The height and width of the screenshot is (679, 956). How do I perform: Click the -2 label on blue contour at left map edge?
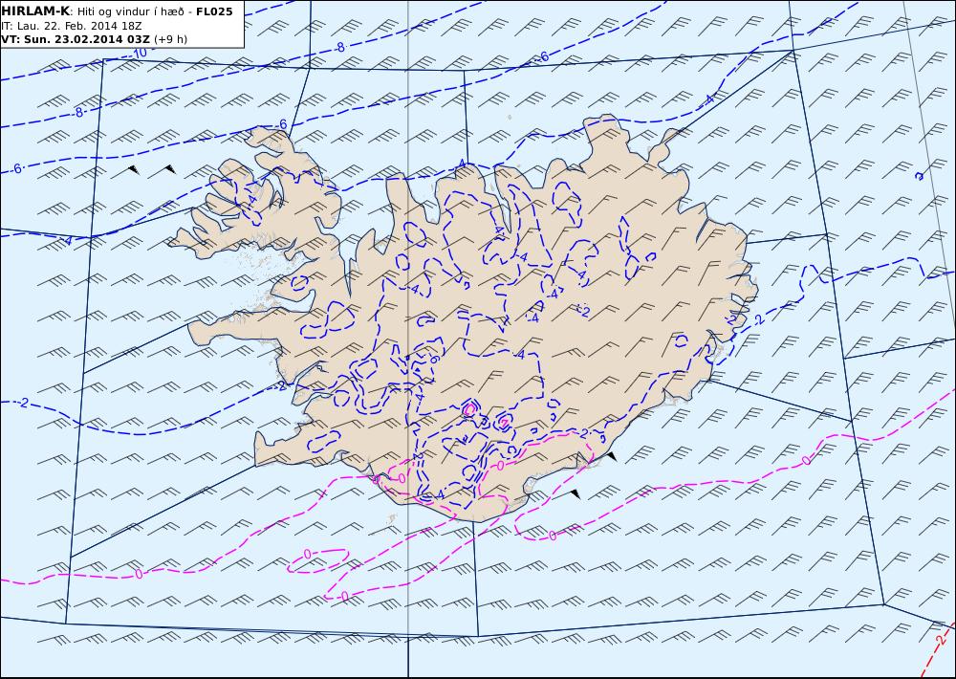[x=23, y=403]
